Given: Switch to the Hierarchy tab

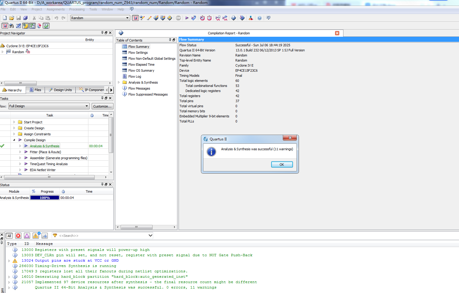Looking at the screenshot, I should [x=13, y=90].
